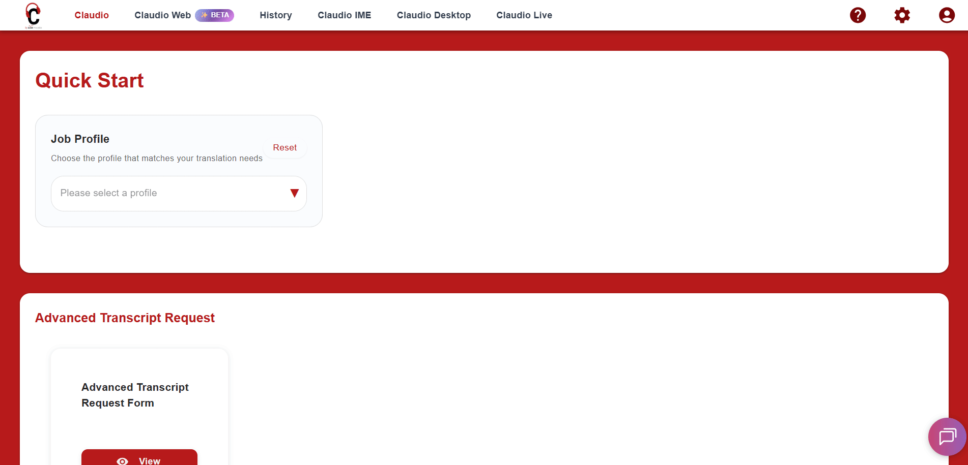View the Advanced Transcript Request Form

139,460
